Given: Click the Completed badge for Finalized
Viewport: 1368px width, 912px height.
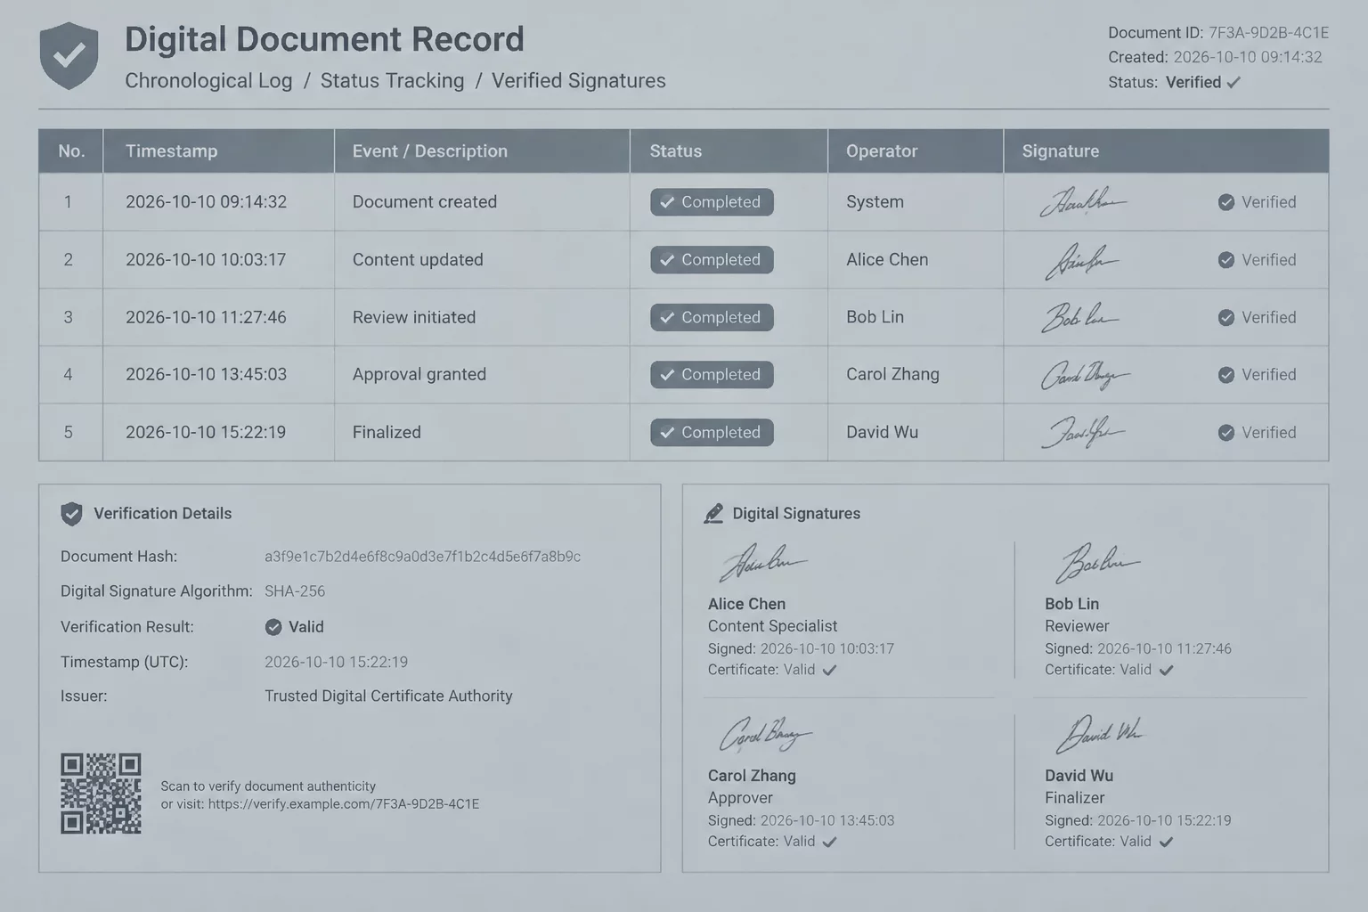Looking at the screenshot, I should point(712,433).
